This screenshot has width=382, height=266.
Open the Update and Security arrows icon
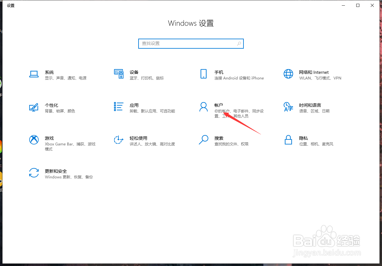(x=34, y=173)
